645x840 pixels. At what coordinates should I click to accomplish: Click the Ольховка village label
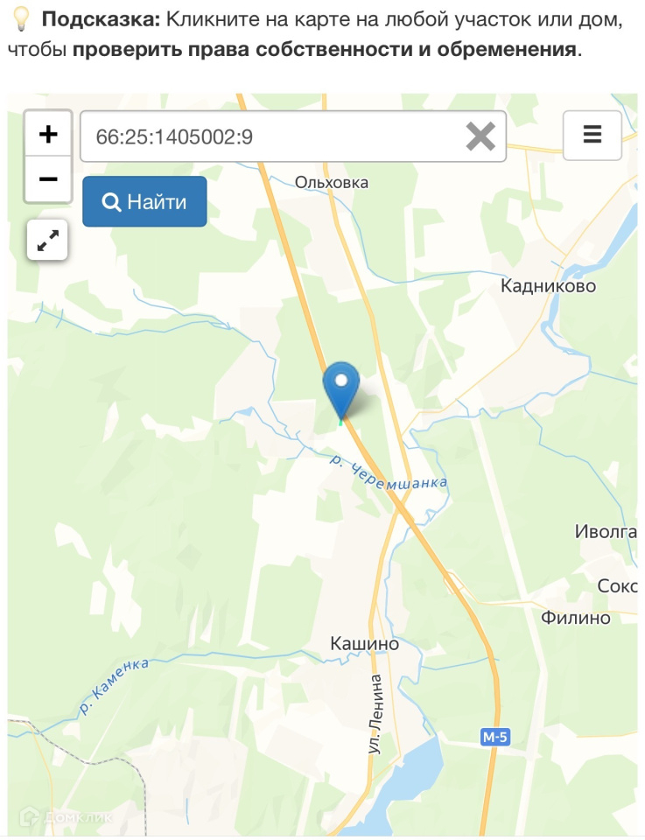tap(332, 183)
